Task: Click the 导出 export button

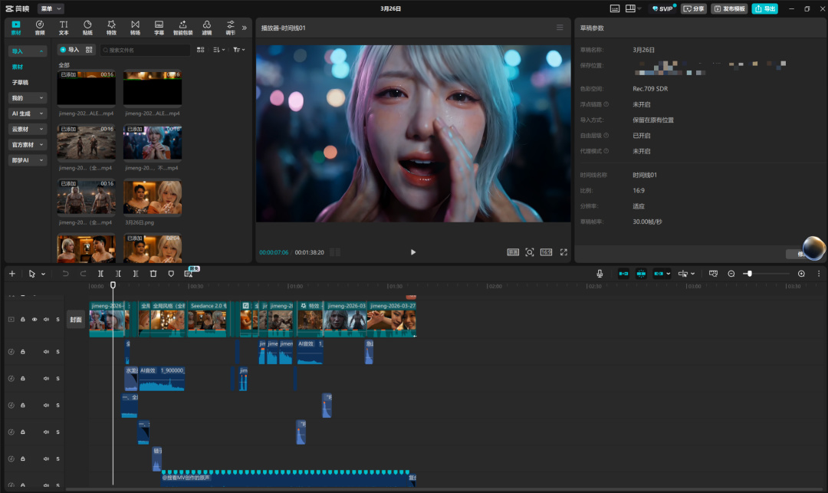Action: pyautogui.click(x=764, y=8)
